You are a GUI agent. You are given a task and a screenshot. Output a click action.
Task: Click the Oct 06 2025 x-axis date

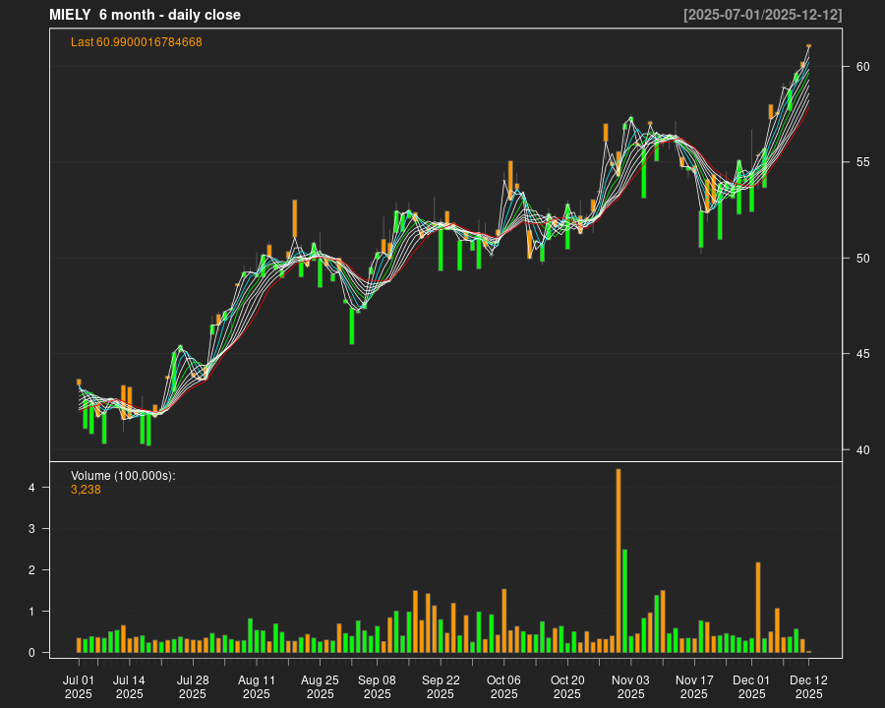[503, 686]
